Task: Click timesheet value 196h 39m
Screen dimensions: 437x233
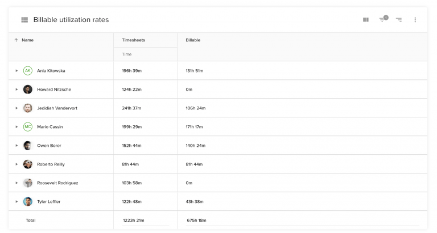Action: pyautogui.click(x=131, y=71)
